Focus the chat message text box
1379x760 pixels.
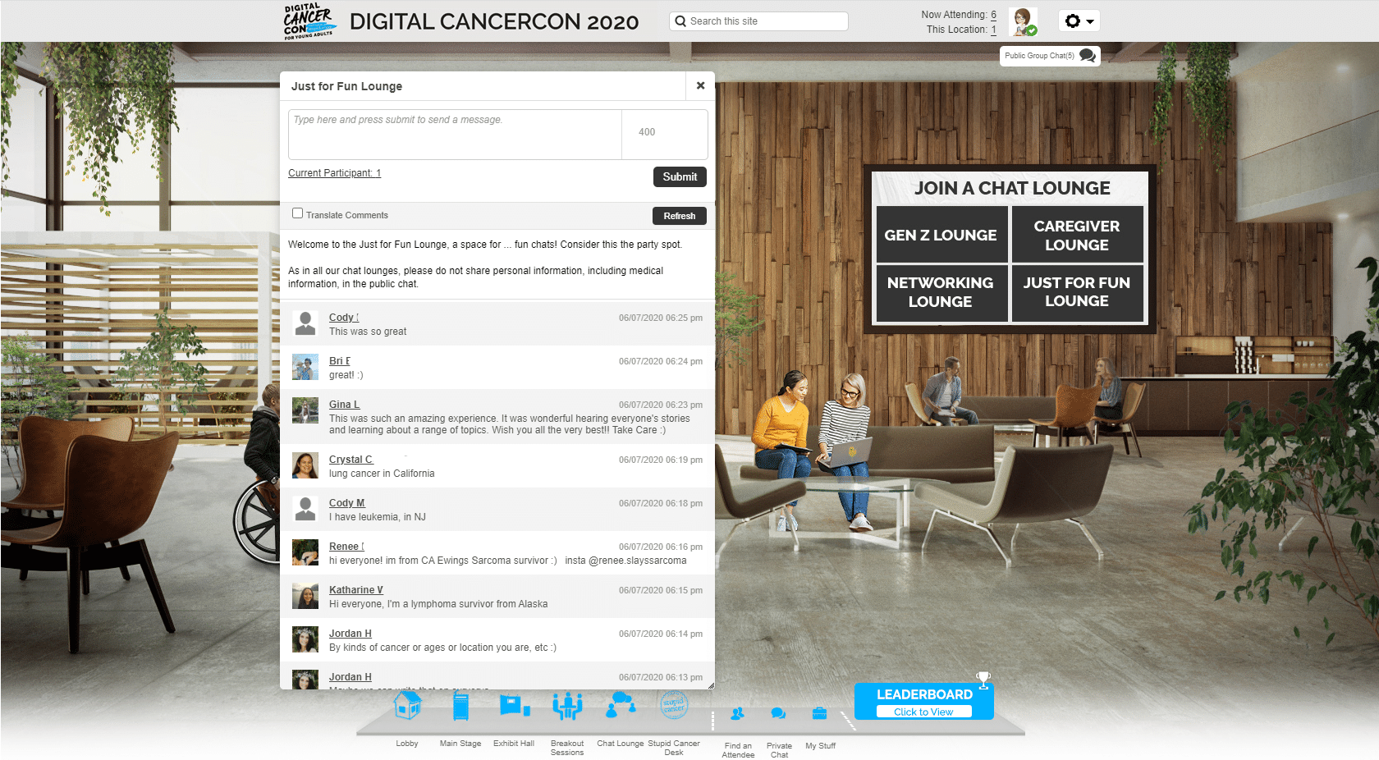455,135
